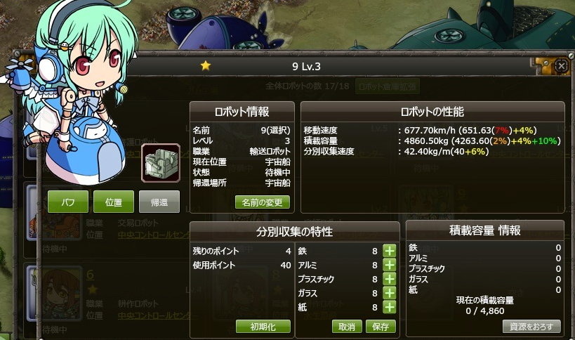Viewport: 575px width, 340px height.
Task: Unload cargo with 資源をおろす button
Action: tap(531, 327)
